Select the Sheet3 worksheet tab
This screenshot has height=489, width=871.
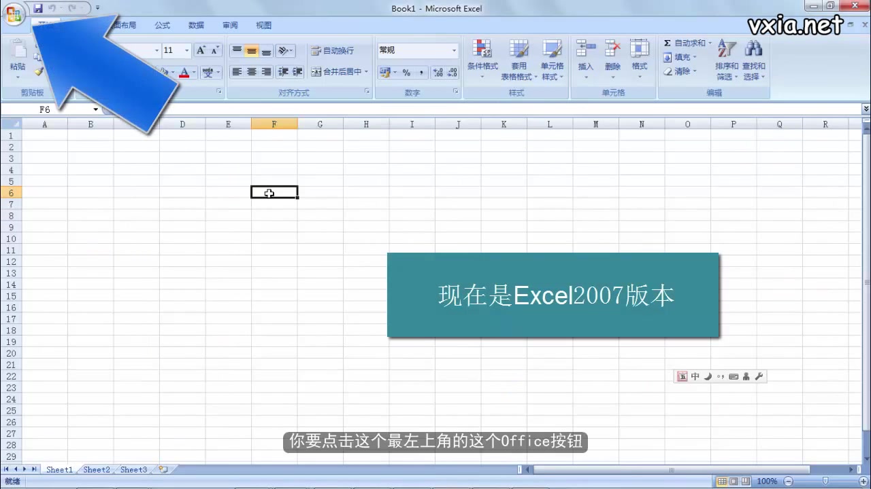click(133, 469)
